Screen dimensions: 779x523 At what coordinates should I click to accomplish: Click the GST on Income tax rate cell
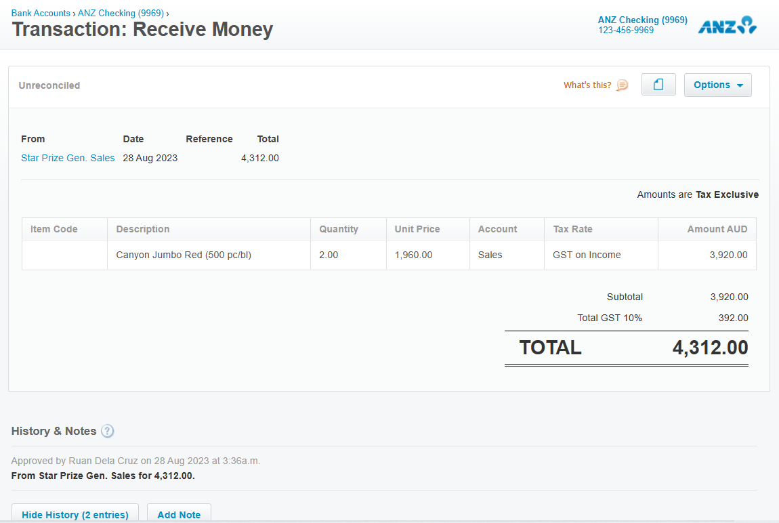click(x=601, y=255)
